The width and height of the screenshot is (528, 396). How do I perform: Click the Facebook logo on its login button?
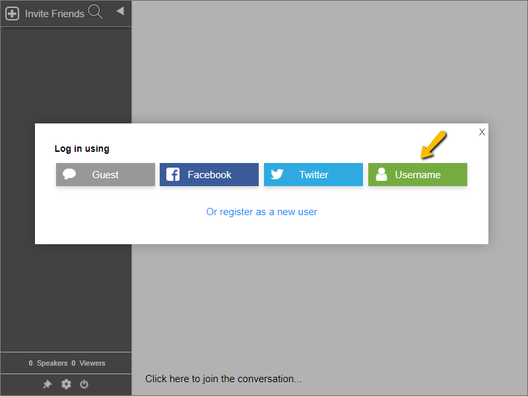tap(173, 174)
